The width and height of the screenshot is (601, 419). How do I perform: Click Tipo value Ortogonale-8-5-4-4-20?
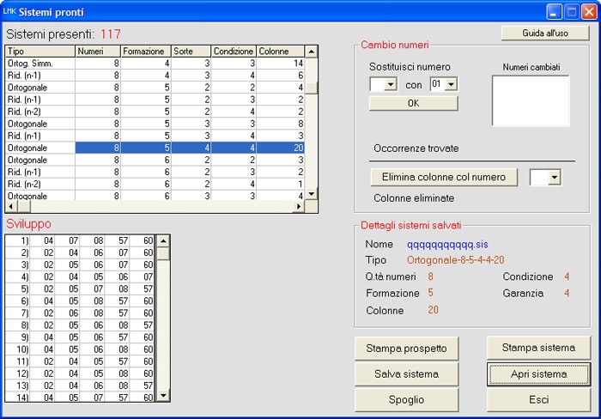pos(455,260)
